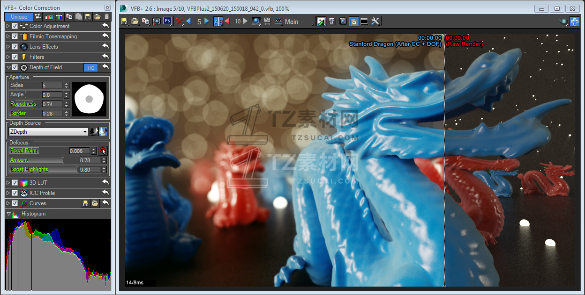Click the dark trees depth source icon

click(93, 132)
